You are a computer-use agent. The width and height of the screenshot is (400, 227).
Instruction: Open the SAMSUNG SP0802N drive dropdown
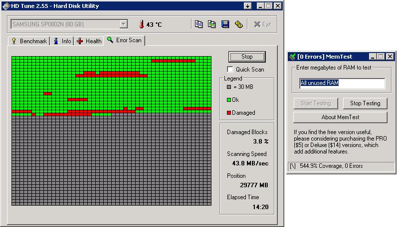click(124, 24)
